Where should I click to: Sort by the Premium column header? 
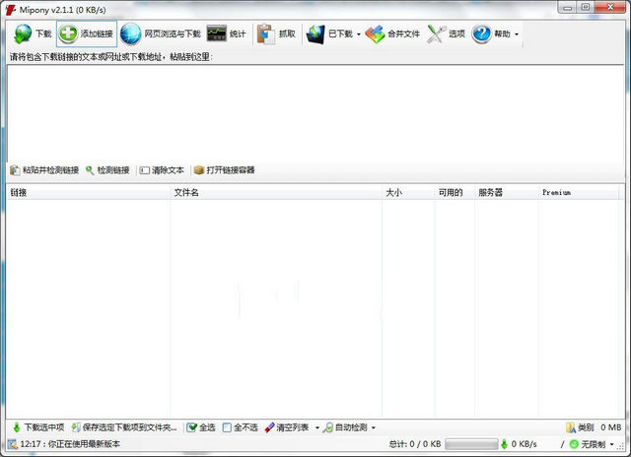pos(579,192)
